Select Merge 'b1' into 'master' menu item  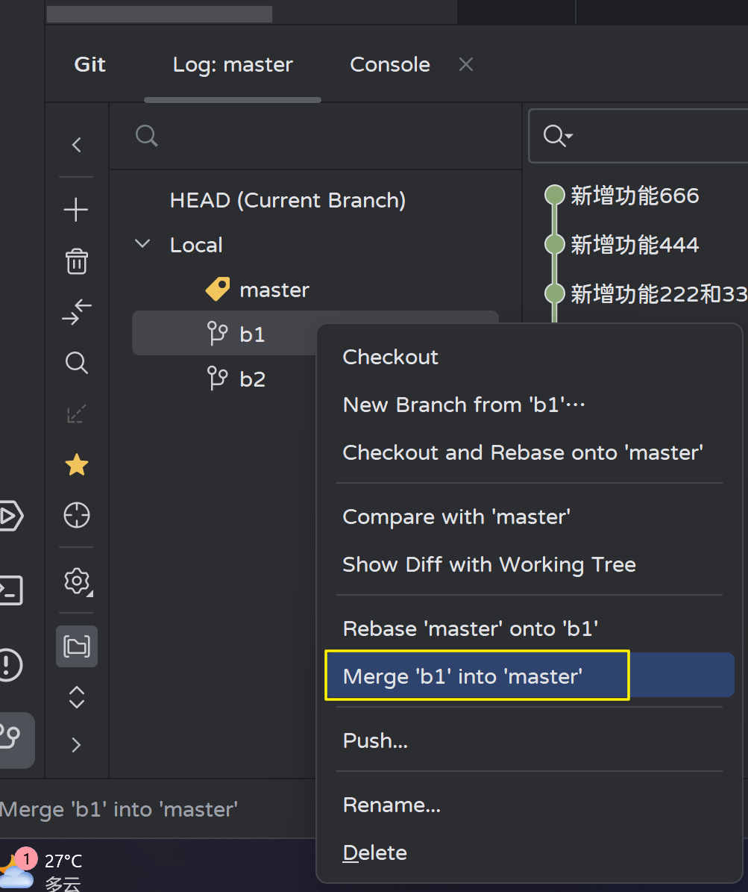click(x=462, y=676)
